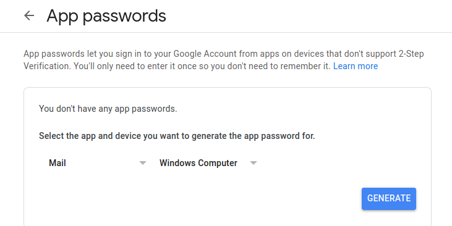Viewport: 452px width, 226px height.
Task: Click the arrow beside Mail
Action: pyautogui.click(x=143, y=163)
